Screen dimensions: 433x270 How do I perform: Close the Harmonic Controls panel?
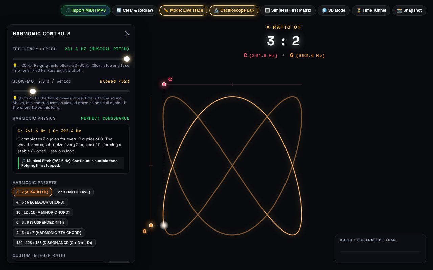click(x=127, y=33)
